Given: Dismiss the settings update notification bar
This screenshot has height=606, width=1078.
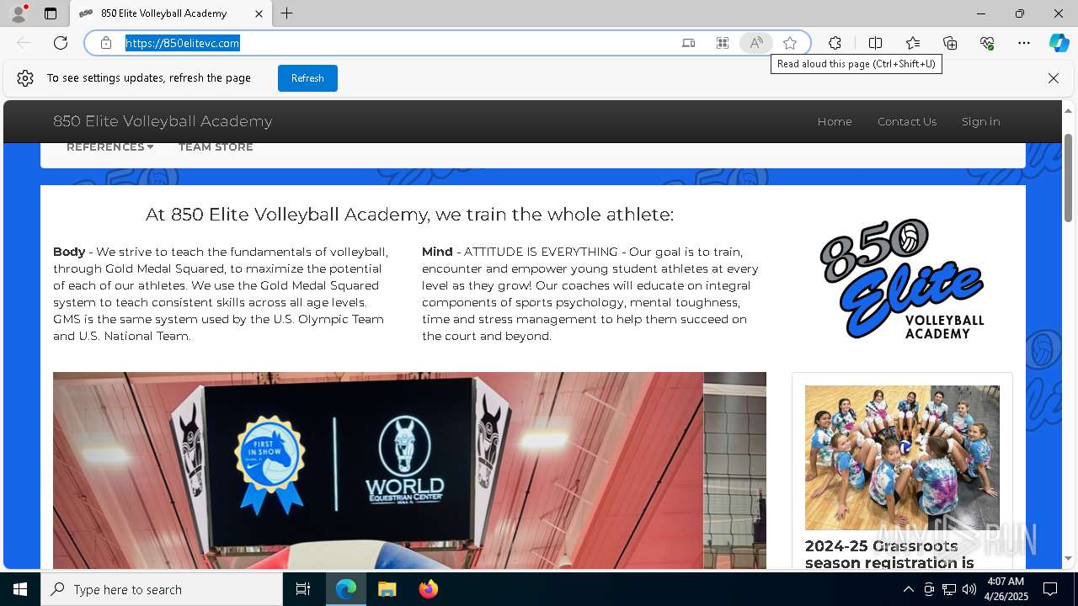Looking at the screenshot, I should 1054,78.
